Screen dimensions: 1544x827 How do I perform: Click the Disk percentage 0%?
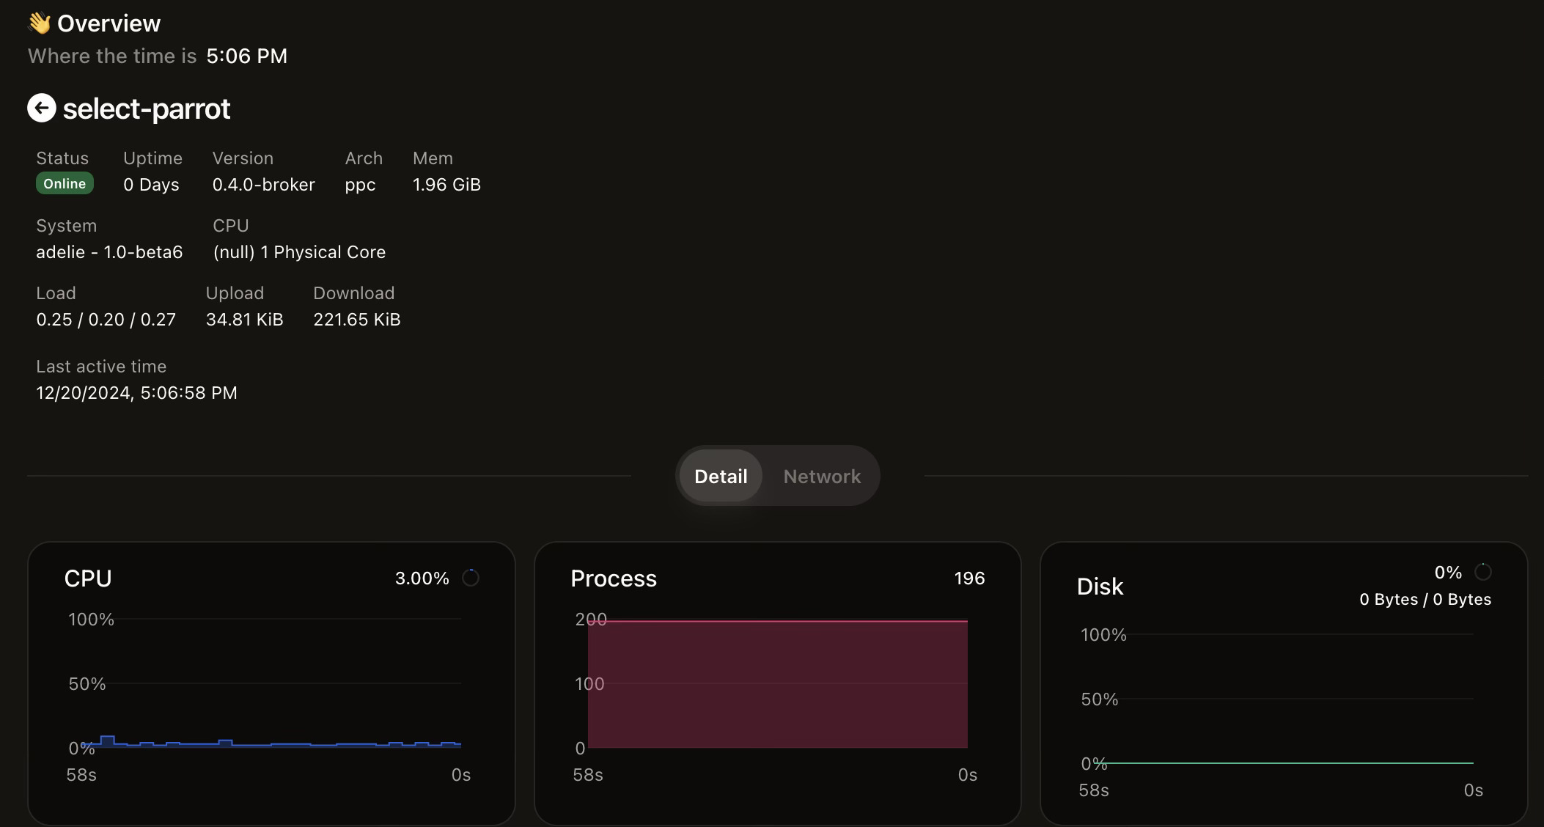1448,573
